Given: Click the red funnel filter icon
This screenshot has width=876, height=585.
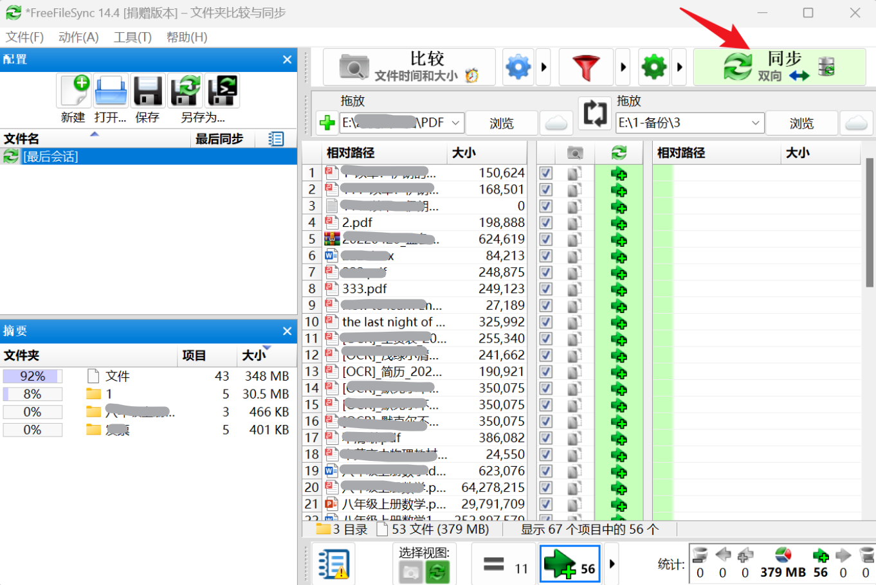Looking at the screenshot, I should (586, 67).
